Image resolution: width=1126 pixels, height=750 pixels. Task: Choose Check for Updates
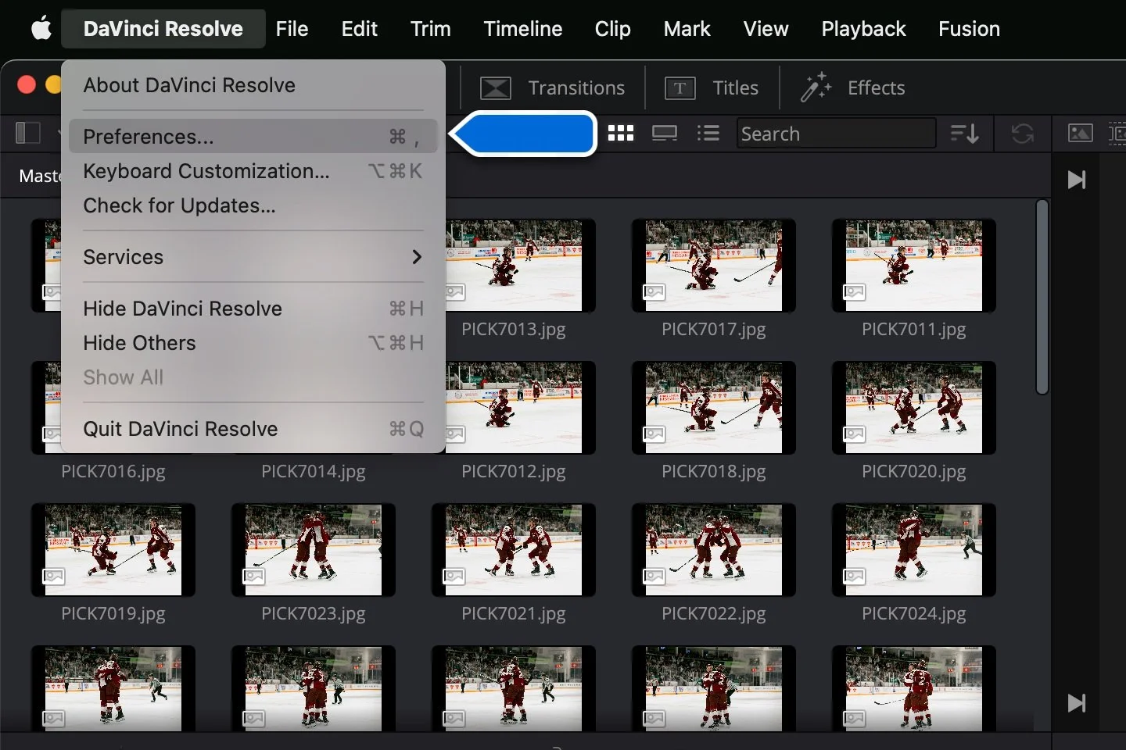[253, 205]
